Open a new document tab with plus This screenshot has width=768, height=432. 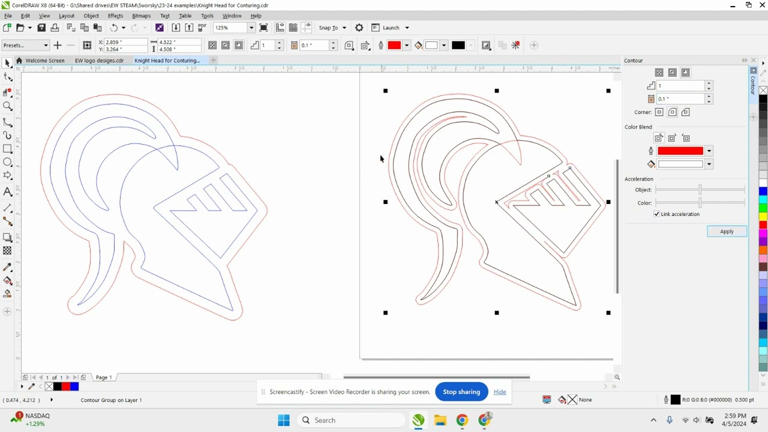coord(213,61)
